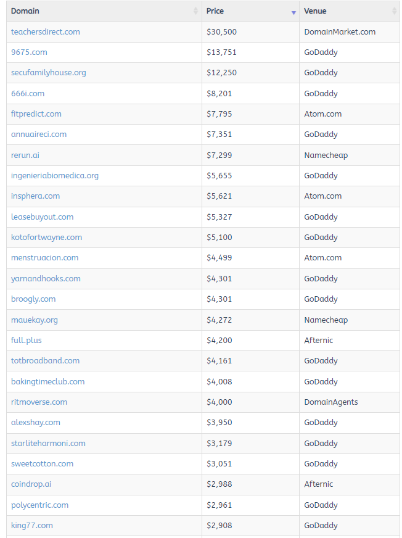Open the teachersdirect.com domain link
The width and height of the screenshot is (402, 538).
[x=46, y=31]
